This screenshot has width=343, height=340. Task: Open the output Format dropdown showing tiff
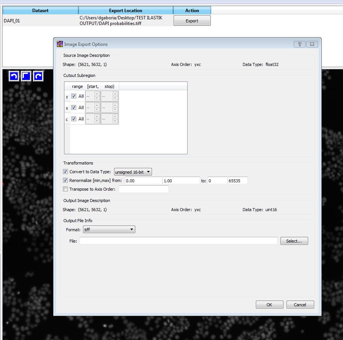tap(109, 229)
